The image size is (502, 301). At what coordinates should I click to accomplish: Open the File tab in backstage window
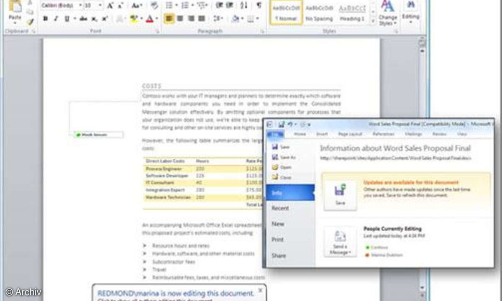[x=276, y=134]
